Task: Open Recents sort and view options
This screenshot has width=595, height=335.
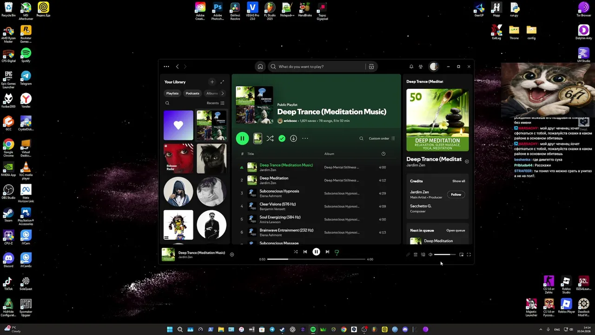Action: [216, 103]
